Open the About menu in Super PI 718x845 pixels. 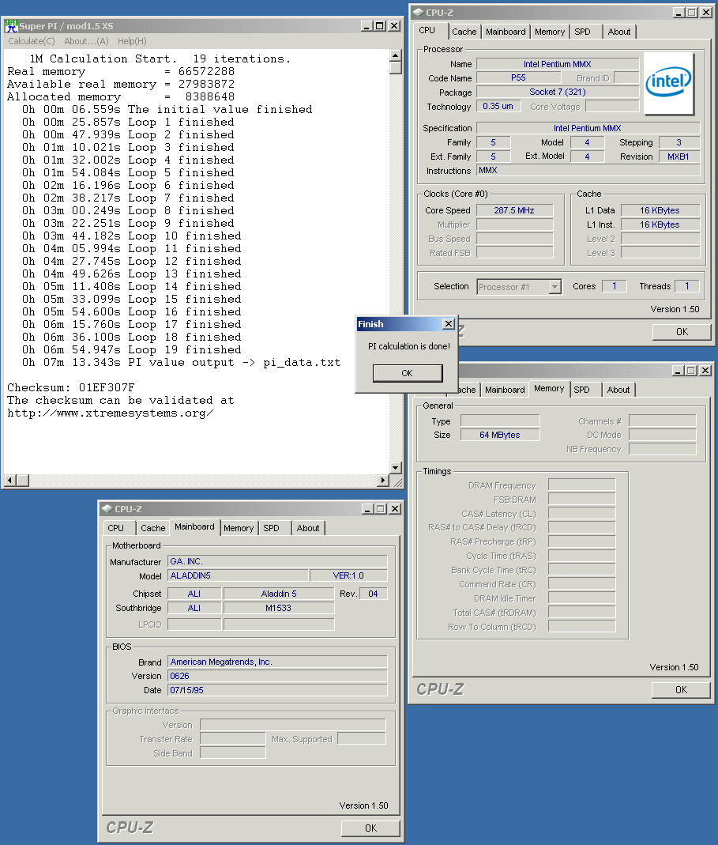click(x=86, y=41)
